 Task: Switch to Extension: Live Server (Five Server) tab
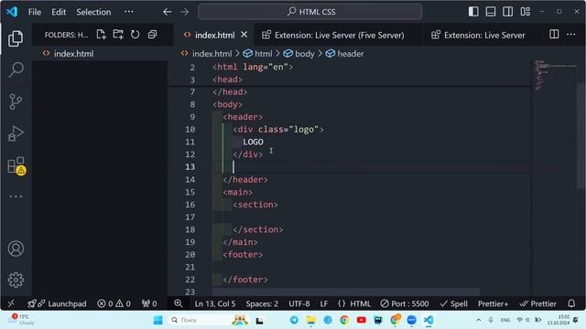340,35
